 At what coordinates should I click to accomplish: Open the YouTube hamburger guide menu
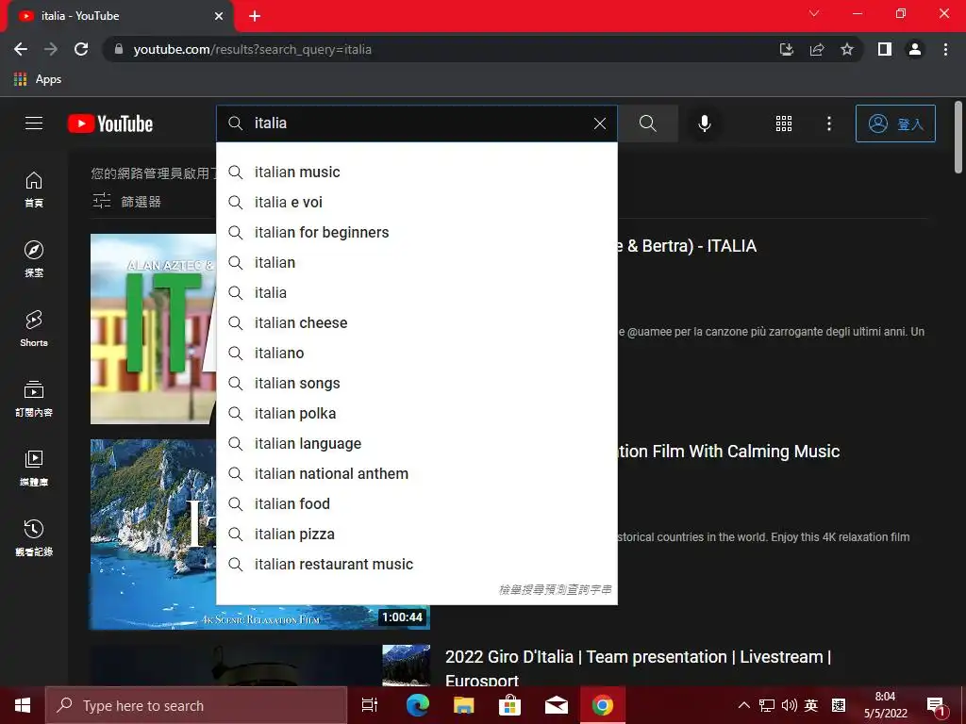coord(34,123)
